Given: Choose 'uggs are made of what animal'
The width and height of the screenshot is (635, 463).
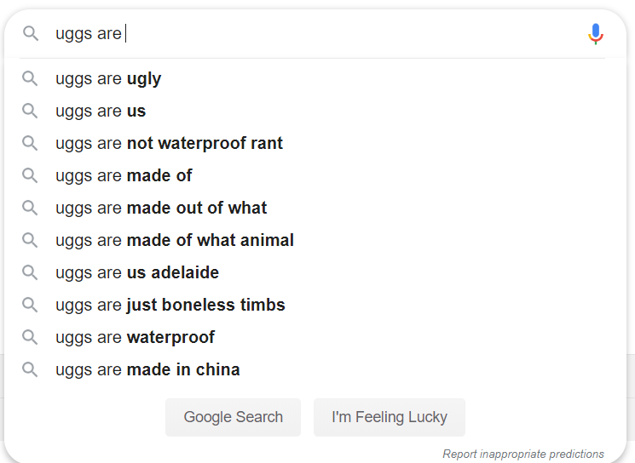Looking at the screenshot, I should point(175,241).
